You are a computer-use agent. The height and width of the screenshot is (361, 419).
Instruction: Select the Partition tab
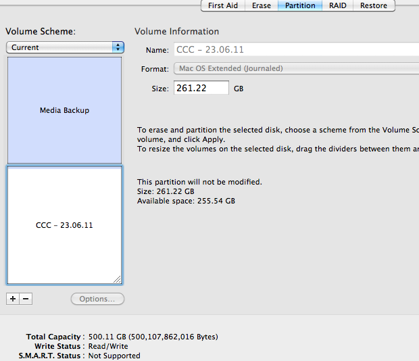pos(300,5)
